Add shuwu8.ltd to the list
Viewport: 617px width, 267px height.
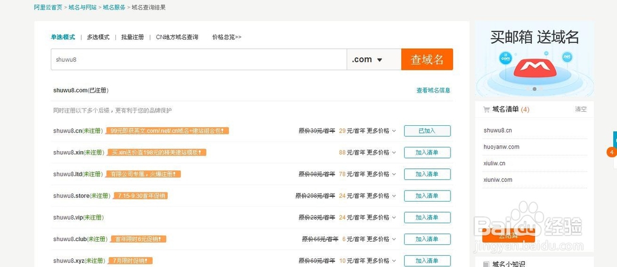pyautogui.click(x=428, y=175)
